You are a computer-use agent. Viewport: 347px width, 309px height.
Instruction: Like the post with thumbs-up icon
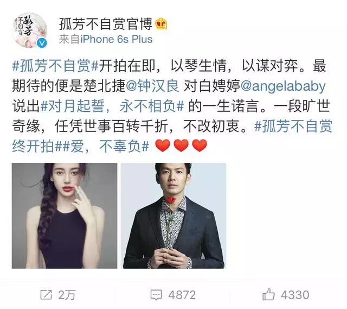pos(268,294)
